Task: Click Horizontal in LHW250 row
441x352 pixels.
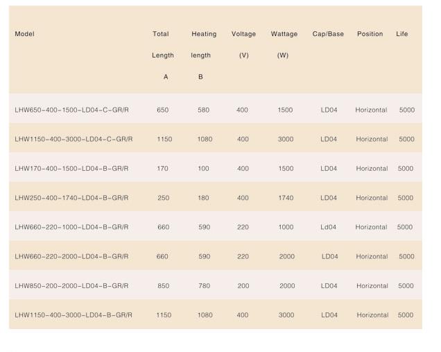Action: 372,198
